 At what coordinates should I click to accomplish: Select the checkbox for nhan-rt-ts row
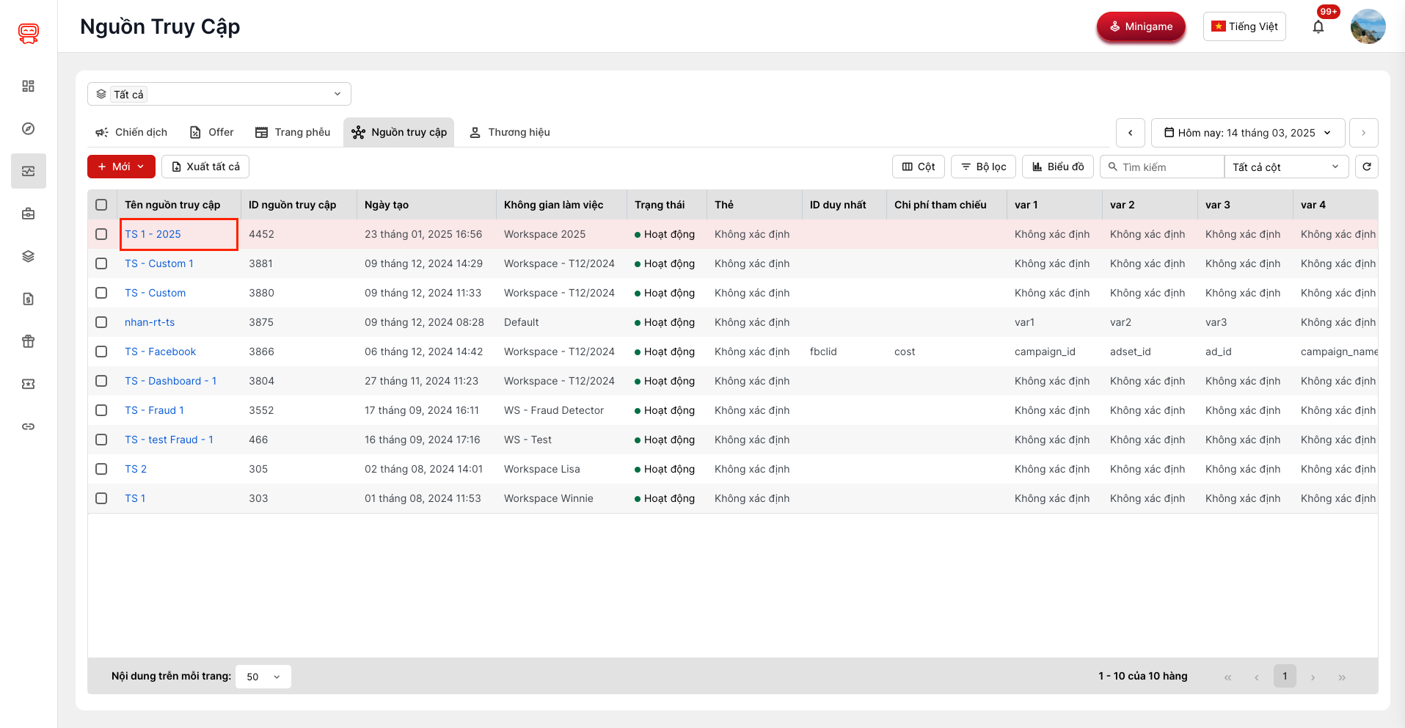(101, 322)
